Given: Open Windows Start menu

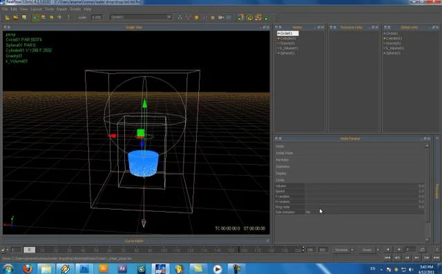Looking at the screenshot, I should (8, 269).
